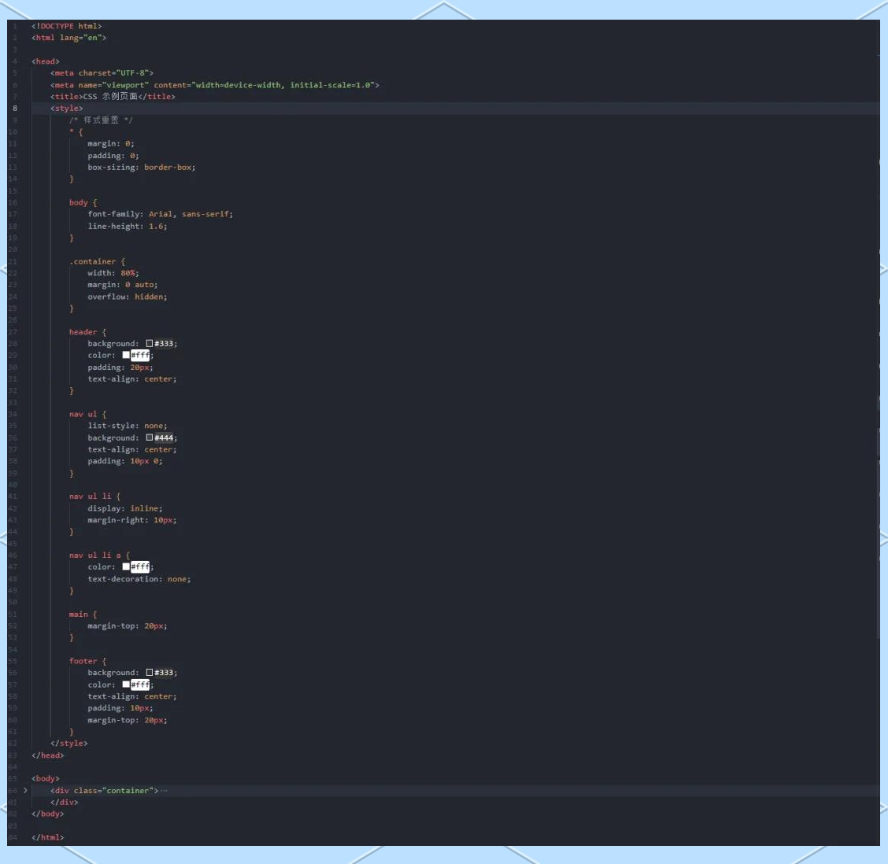Expand the folded div container block arrow
Image resolution: width=888 pixels, height=864 pixels.
[x=25, y=790]
